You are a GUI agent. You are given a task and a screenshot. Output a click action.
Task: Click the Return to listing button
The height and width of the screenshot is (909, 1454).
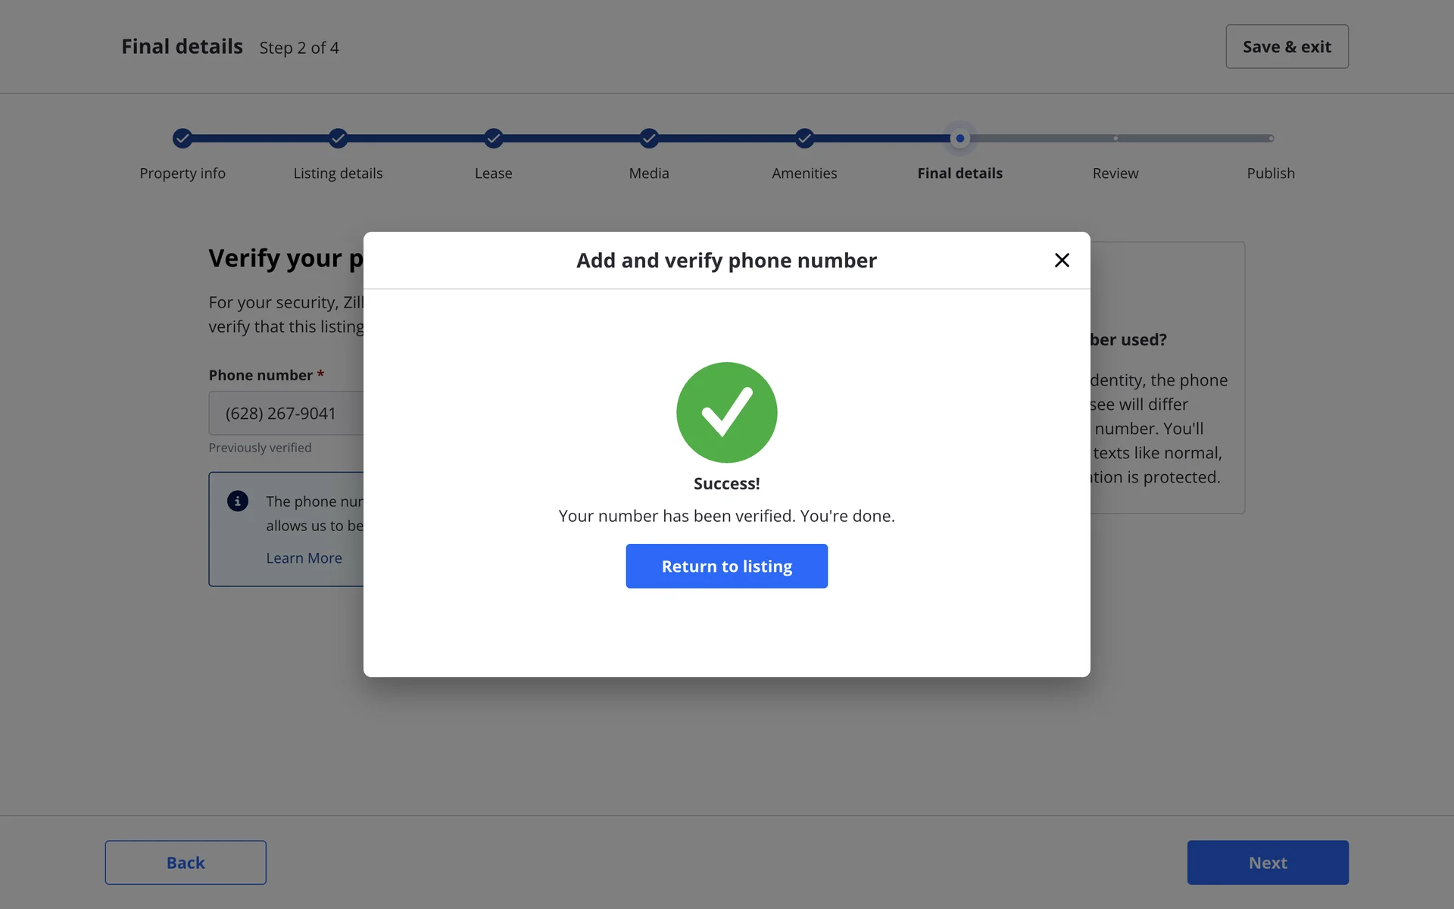point(726,566)
